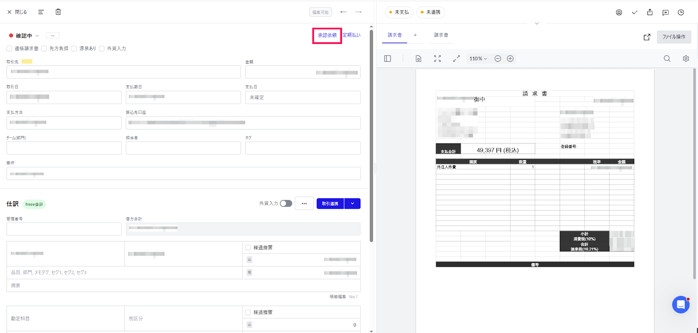Open the history clock icon
Screen dimensions: 698x333
pyautogui.click(x=681, y=12)
